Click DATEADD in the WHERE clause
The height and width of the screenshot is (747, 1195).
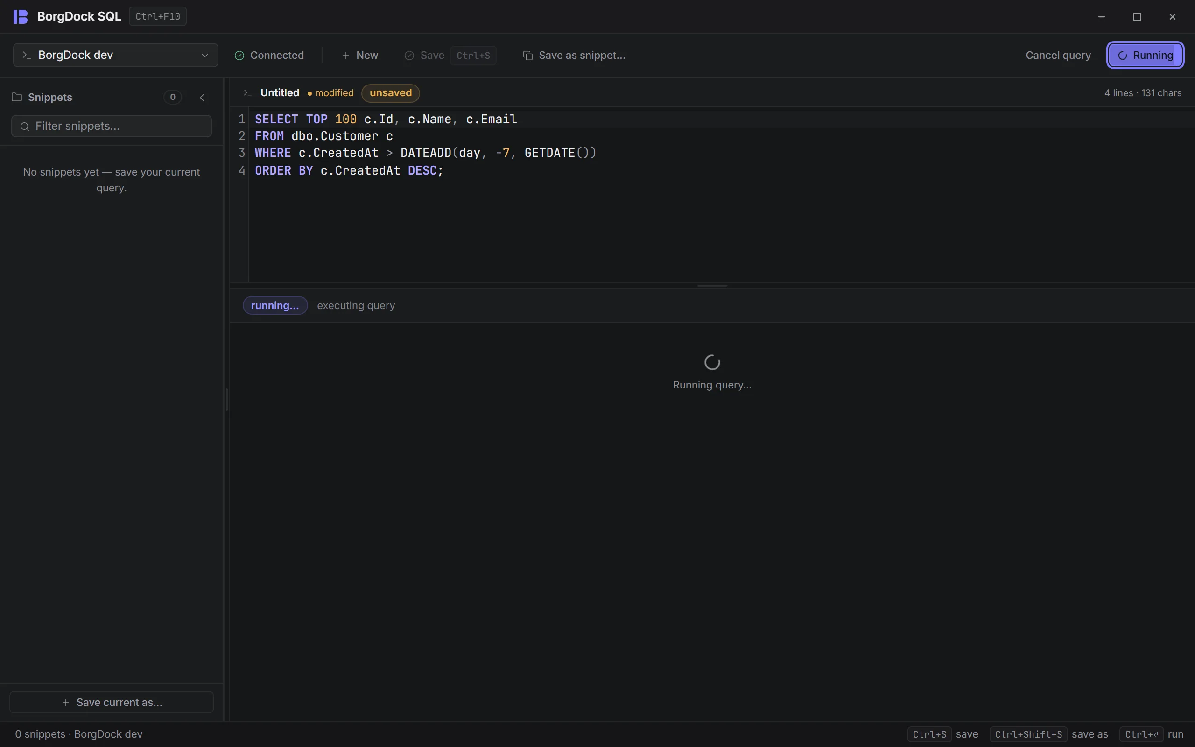click(x=426, y=153)
